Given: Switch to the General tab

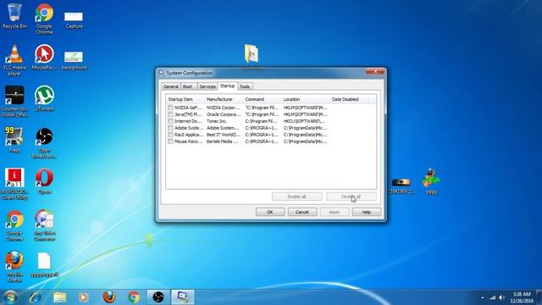Looking at the screenshot, I should coord(171,86).
